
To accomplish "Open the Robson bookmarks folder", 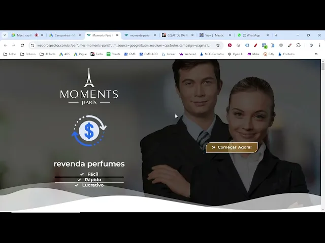I will pos(28,54).
